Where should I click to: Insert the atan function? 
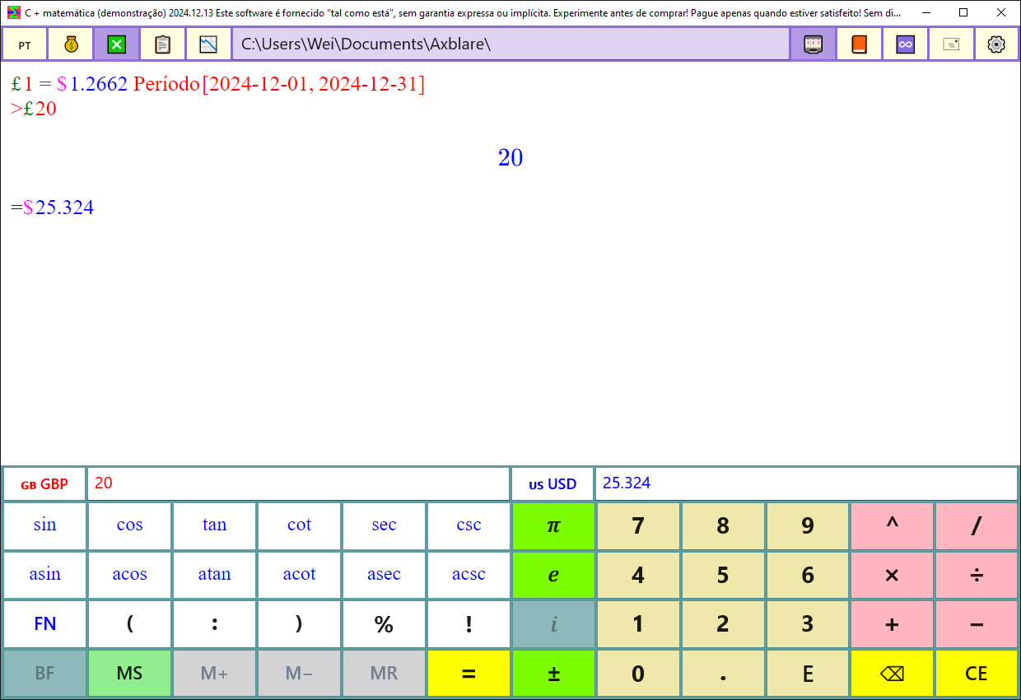[215, 575]
